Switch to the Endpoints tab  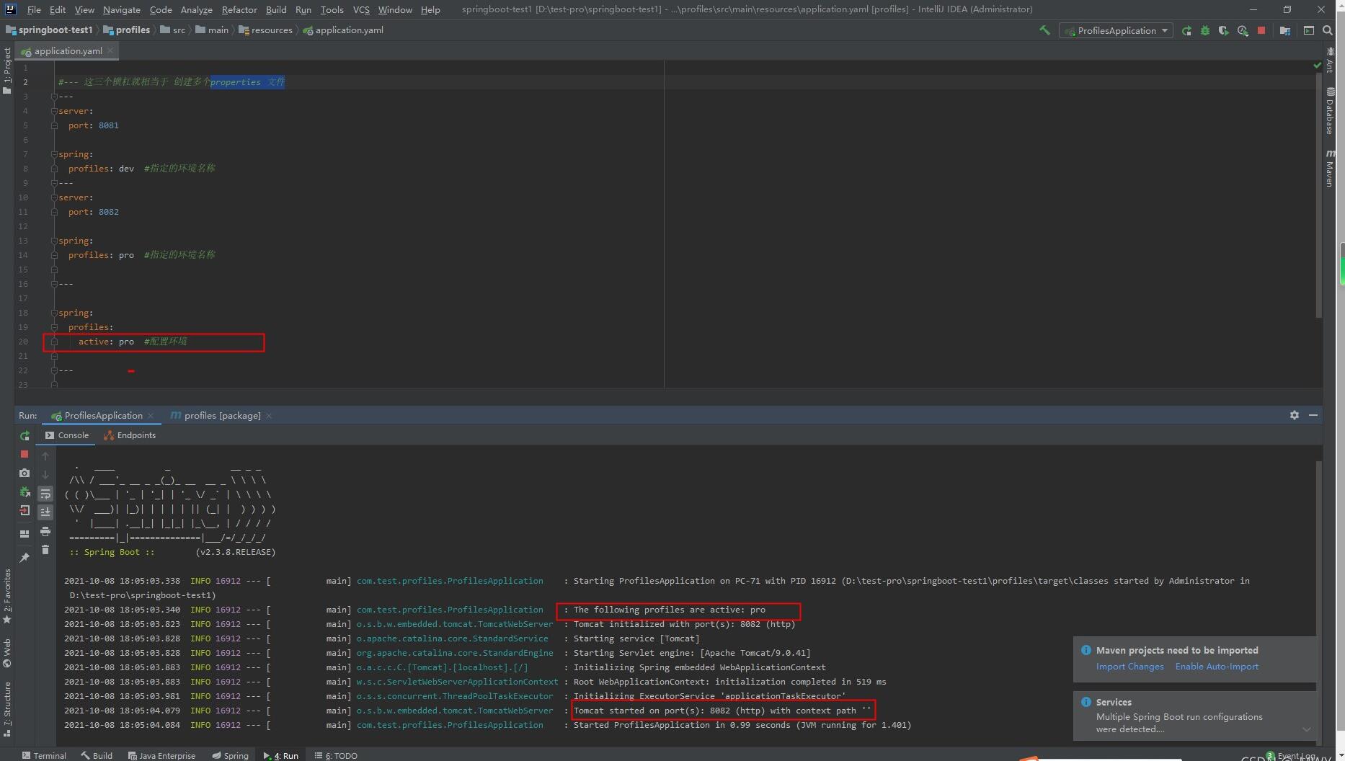click(x=130, y=435)
